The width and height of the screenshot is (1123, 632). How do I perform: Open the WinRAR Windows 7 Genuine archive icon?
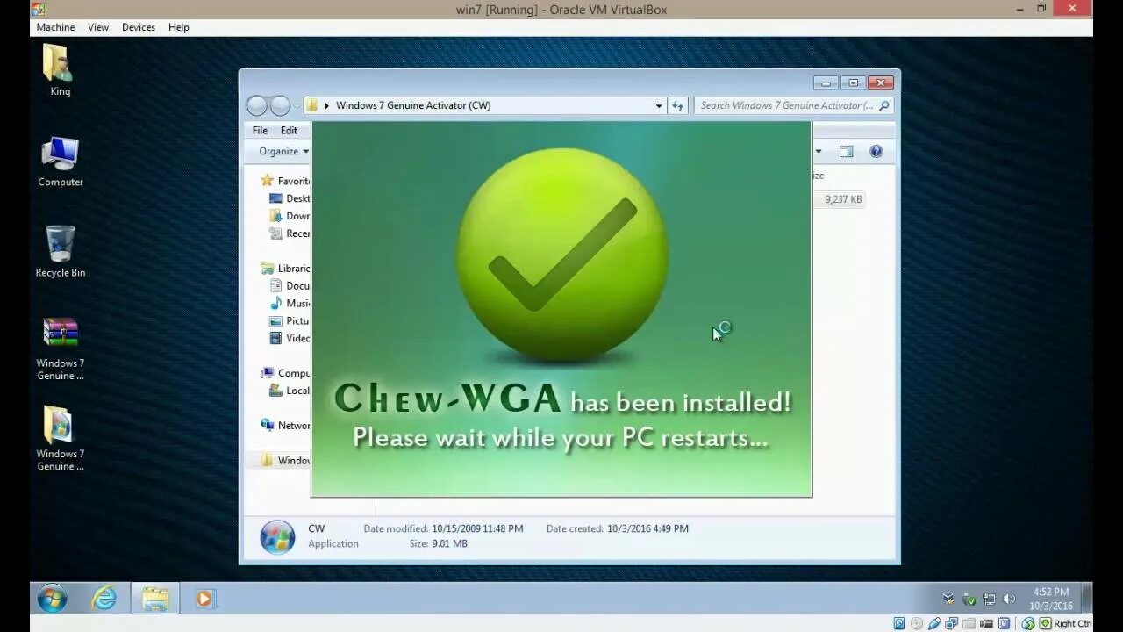tap(60, 348)
